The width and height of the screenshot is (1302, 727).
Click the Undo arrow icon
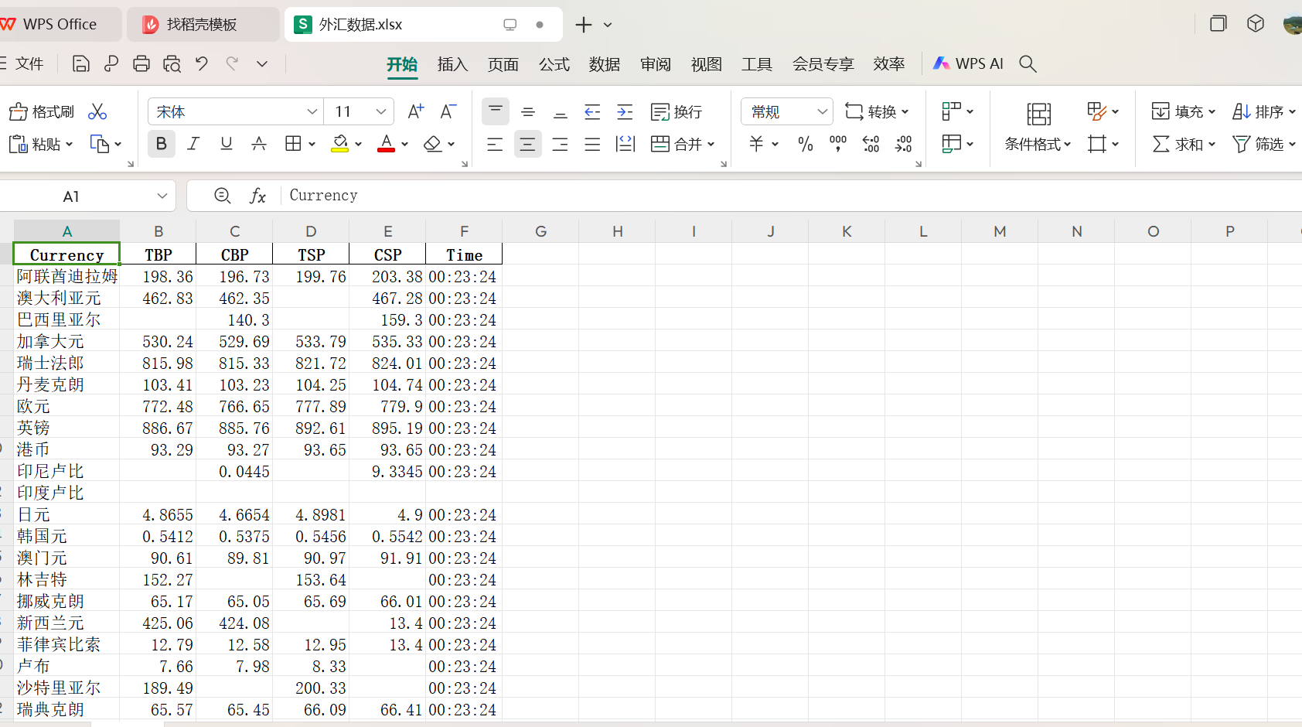202,63
